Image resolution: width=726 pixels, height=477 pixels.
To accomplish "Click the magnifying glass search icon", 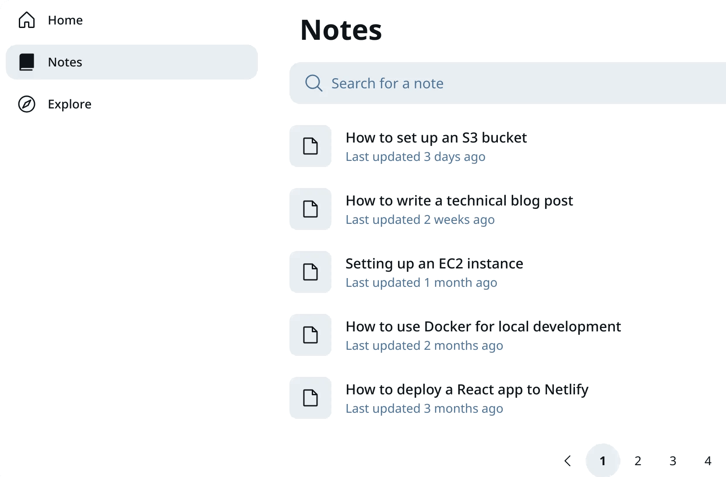I will 314,83.
